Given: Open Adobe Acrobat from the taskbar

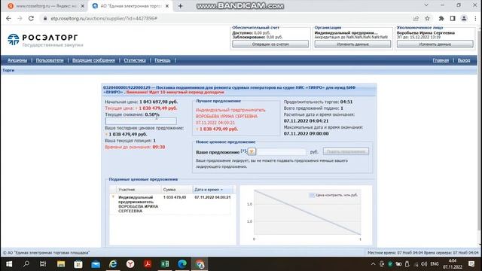Looking at the screenshot, I should coord(148,264).
